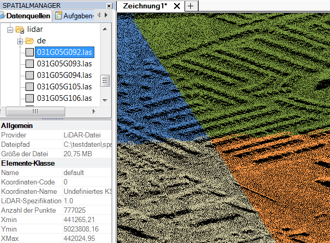Click horizontal scrollbar thumb under tree

pos(35,112)
